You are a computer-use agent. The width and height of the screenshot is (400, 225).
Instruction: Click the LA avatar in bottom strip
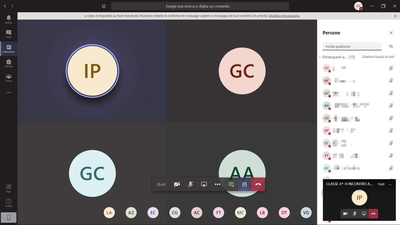coord(109,213)
